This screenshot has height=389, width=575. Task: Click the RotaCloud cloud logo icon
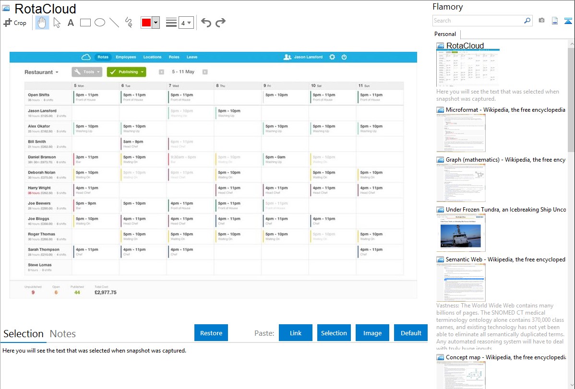click(x=86, y=57)
